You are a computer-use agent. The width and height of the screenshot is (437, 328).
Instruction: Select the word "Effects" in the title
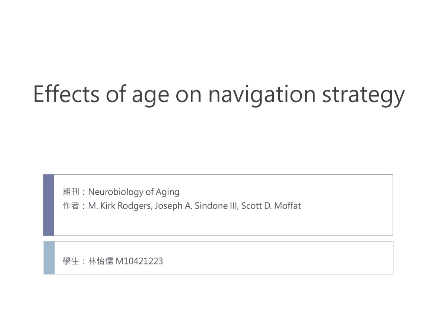(66, 94)
